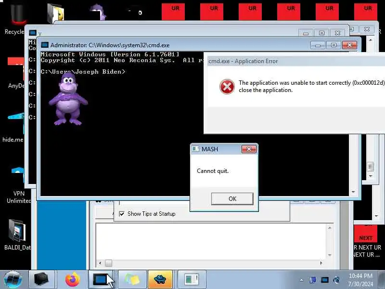Open the AnyDesk desktop icon
The height and width of the screenshot is (289, 385).
[16, 73]
